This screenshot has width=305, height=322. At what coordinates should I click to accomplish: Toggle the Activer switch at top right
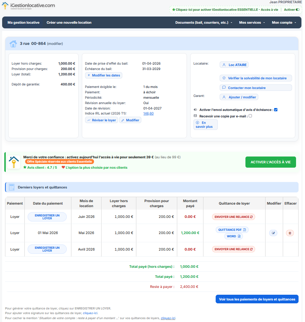click(297, 10)
